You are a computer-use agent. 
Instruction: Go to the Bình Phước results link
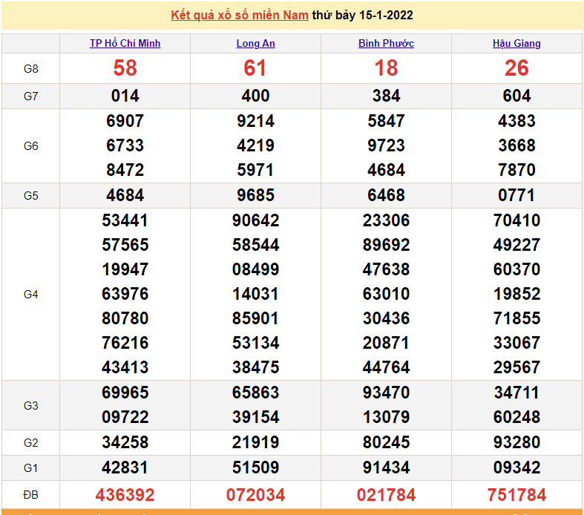pyautogui.click(x=386, y=43)
